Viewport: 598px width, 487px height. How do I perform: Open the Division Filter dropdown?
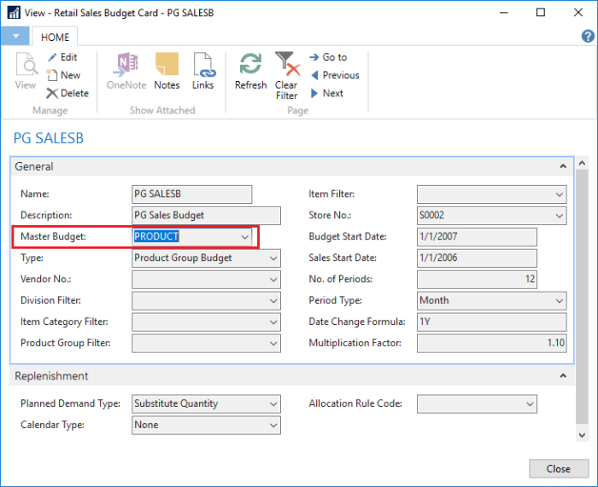273,301
